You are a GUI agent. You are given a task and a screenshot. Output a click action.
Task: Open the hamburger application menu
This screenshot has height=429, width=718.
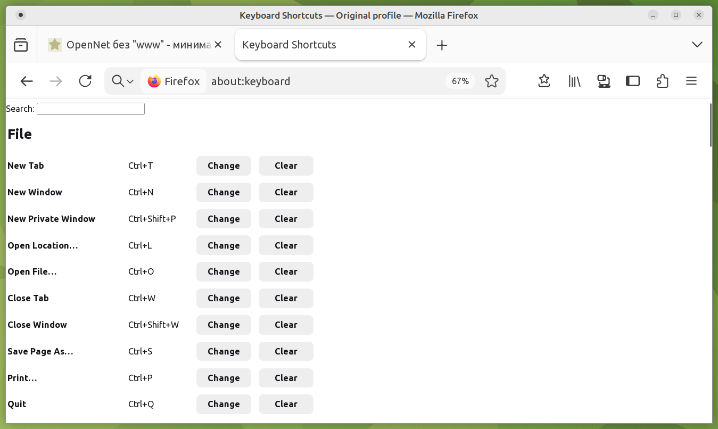(691, 81)
